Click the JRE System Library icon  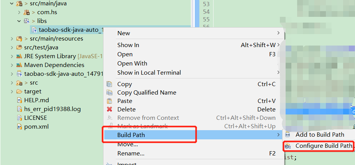point(20,56)
